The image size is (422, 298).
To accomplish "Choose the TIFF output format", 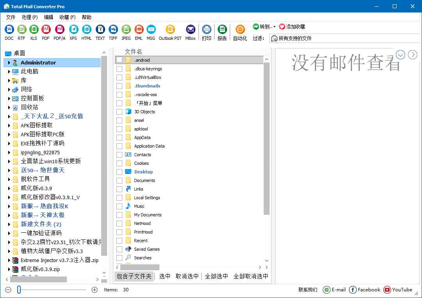I will coord(113,29).
